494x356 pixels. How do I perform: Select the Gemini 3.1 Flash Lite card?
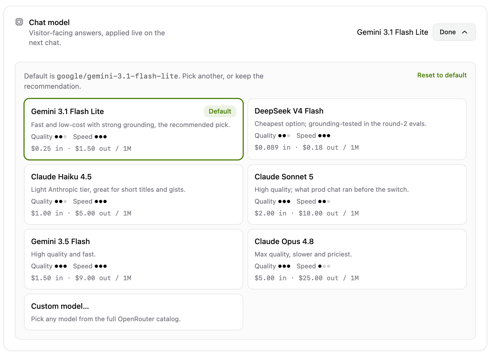134,129
